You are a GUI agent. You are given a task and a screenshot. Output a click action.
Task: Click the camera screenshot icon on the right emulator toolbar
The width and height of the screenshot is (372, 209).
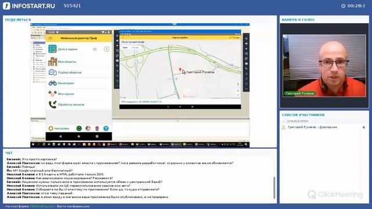(246, 64)
